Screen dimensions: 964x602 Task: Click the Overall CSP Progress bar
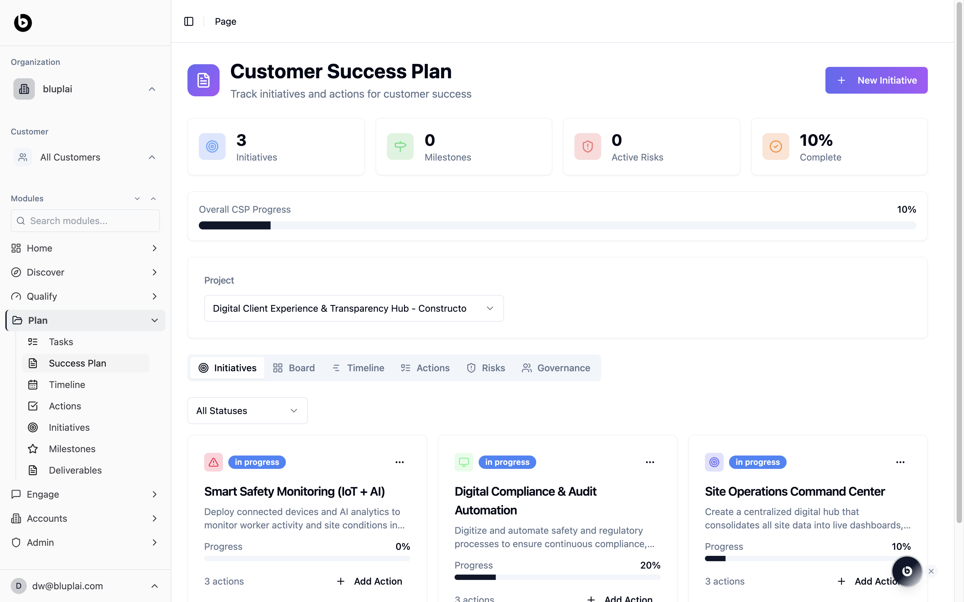(x=557, y=226)
